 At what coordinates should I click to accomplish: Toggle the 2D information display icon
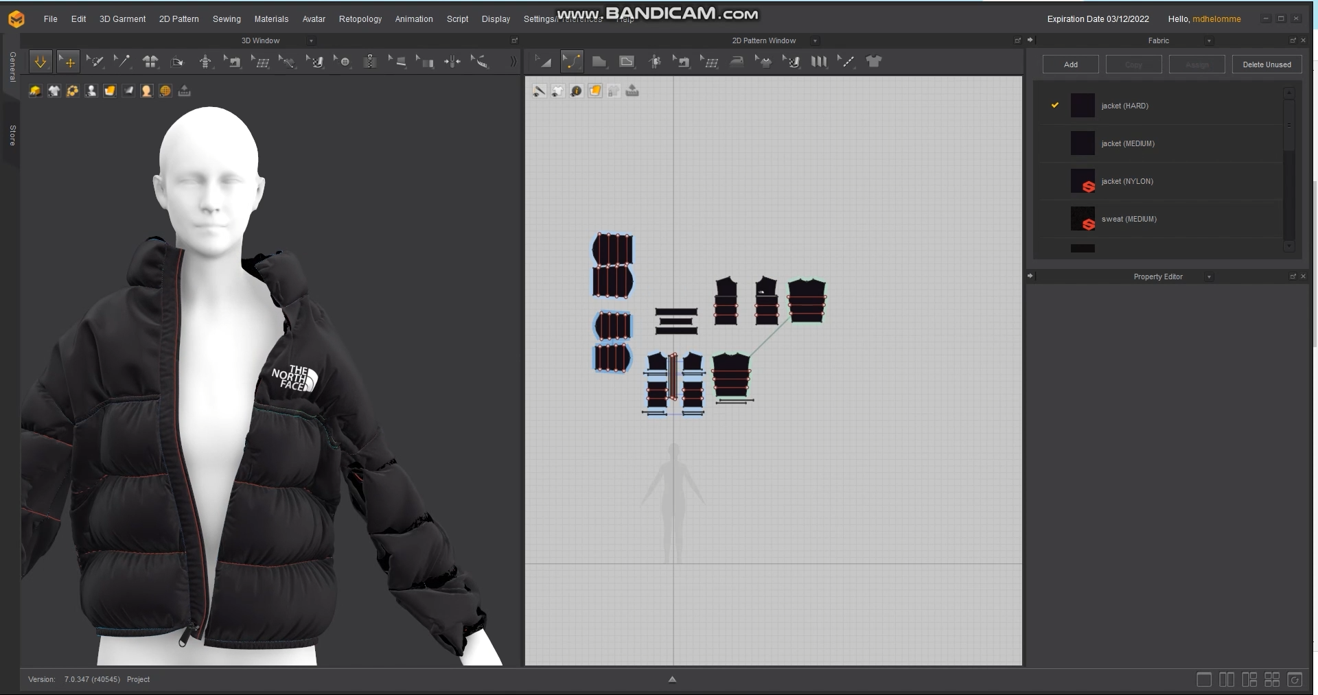point(577,91)
